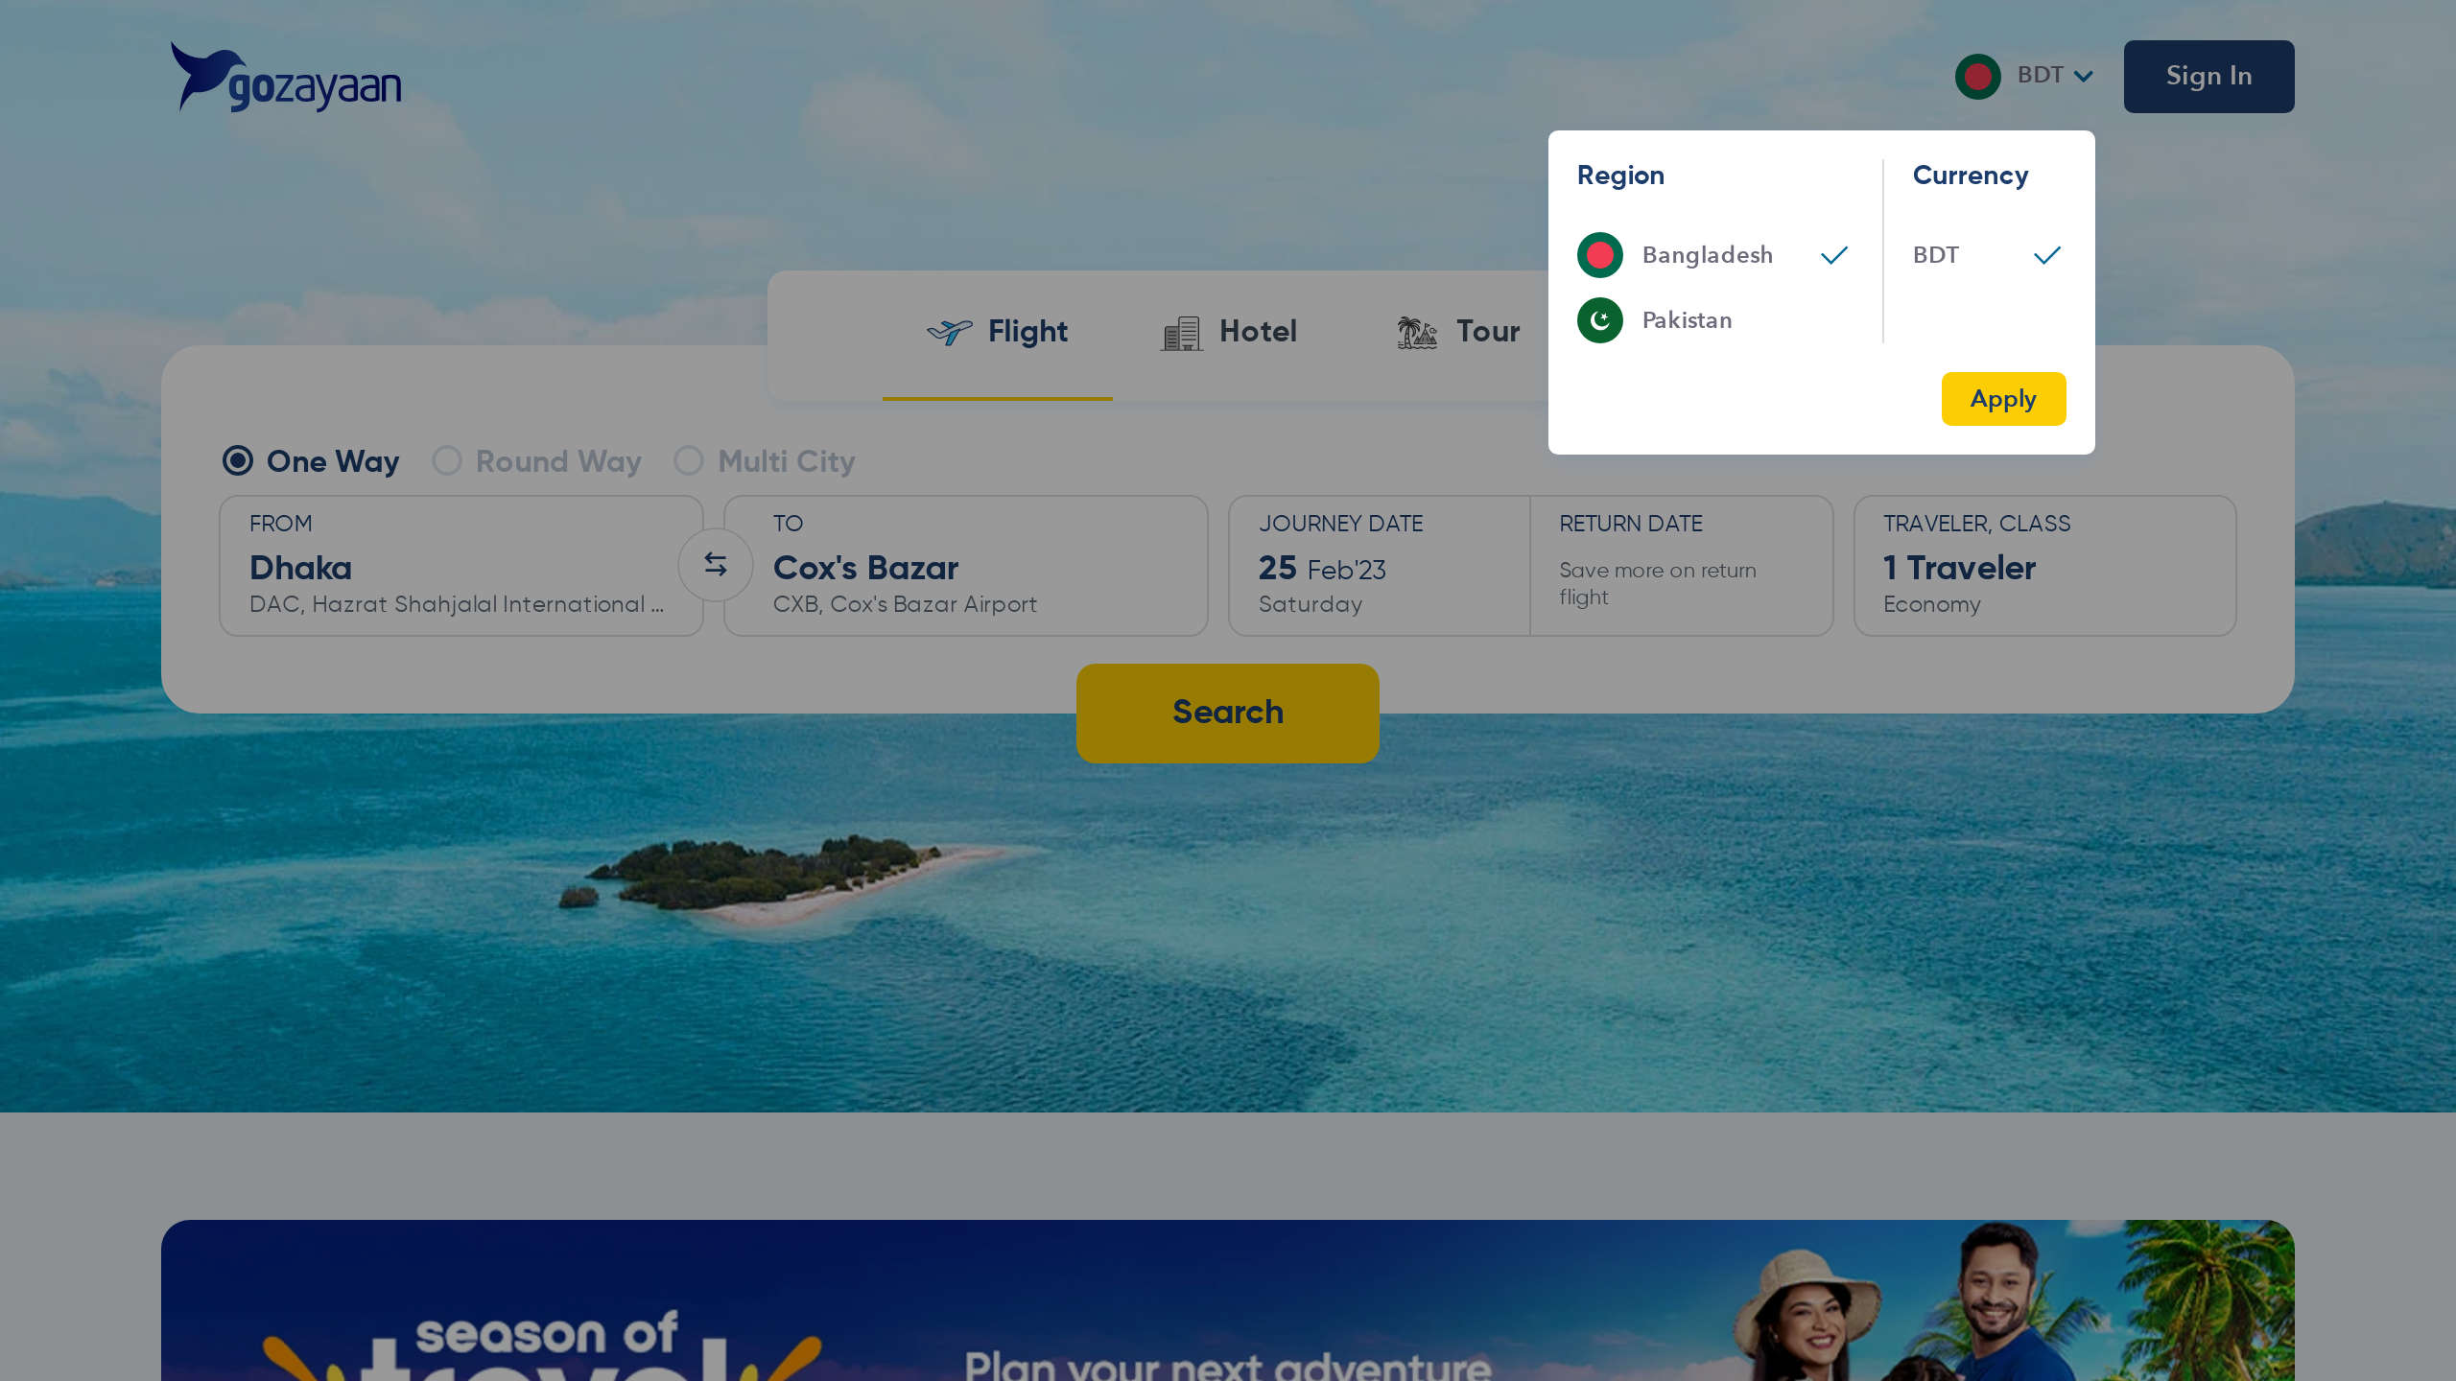The width and height of the screenshot is (2456, 1381).
Task: Apply the region and currency selection
Action: click(2003, 399)
